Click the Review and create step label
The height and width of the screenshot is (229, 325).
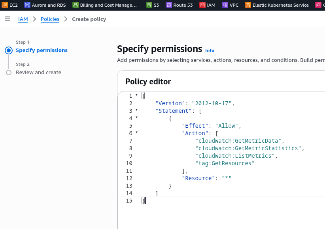tap(38, 73)
